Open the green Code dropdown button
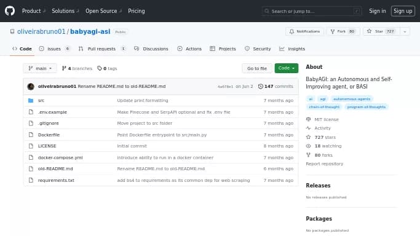 (x=287, y=68)
